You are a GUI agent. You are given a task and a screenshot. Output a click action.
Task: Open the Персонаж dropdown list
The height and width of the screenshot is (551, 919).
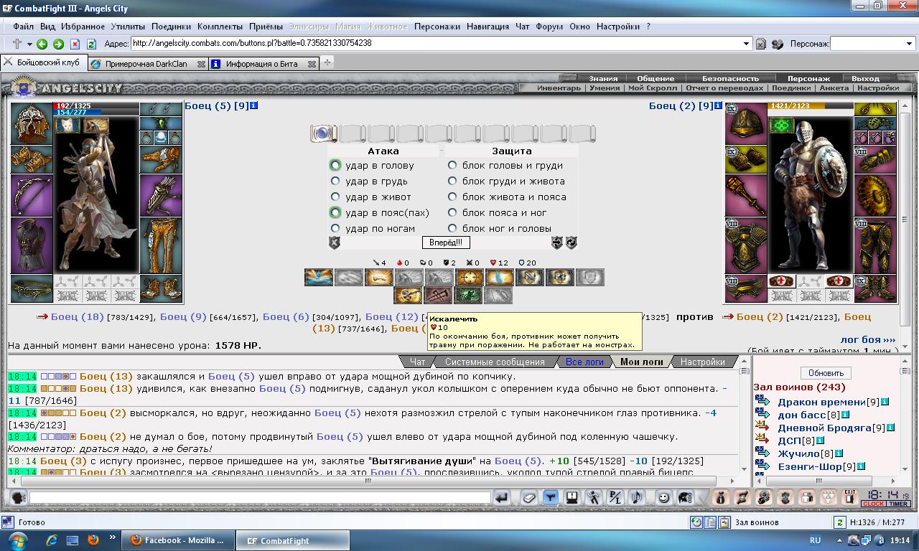pos(910,44)
